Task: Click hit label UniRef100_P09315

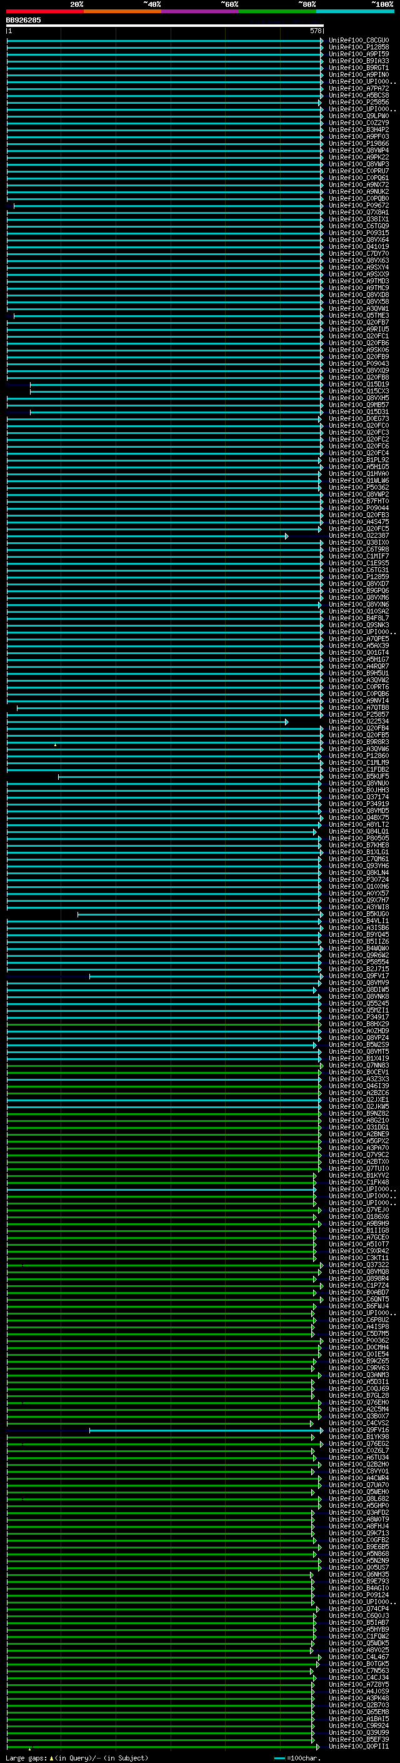Action: [358, 233]
